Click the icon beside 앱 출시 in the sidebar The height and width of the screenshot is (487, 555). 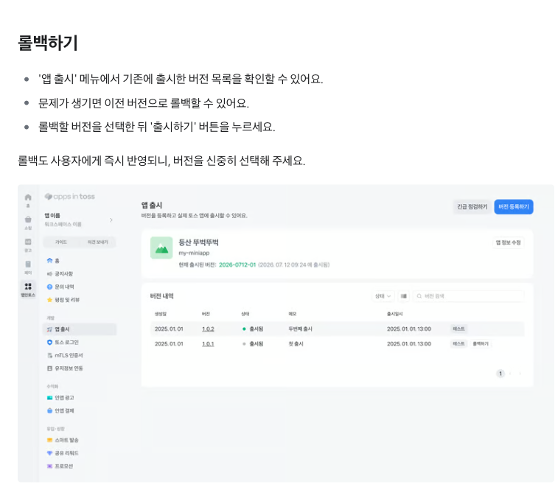49,329
